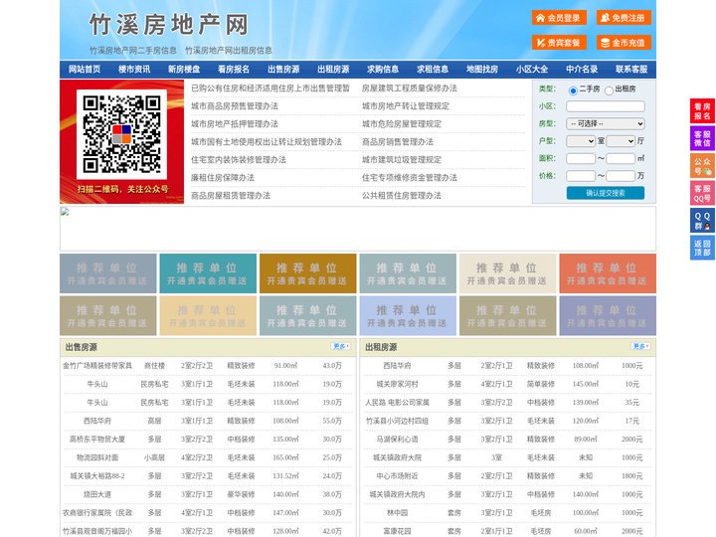The image size is (716, 537).
Task: Open 廉租住房保障办法 link
Action: tap(223, 178)
